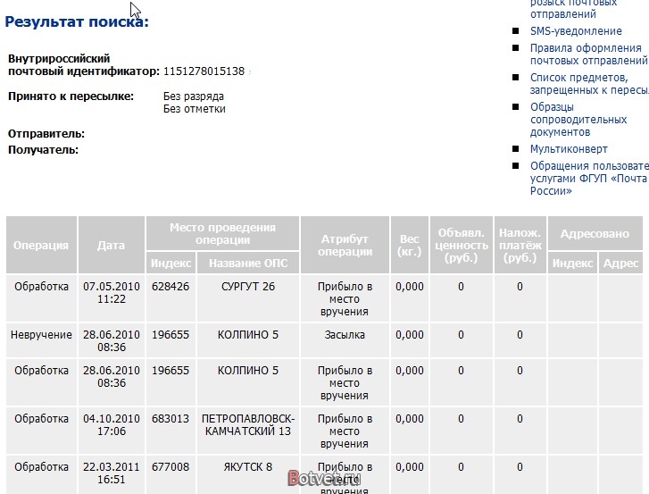Image resolution: width=649 pixels, height=494 pixels.
Task: Click the Название ОПС column header
Action: tap(248, 263)
